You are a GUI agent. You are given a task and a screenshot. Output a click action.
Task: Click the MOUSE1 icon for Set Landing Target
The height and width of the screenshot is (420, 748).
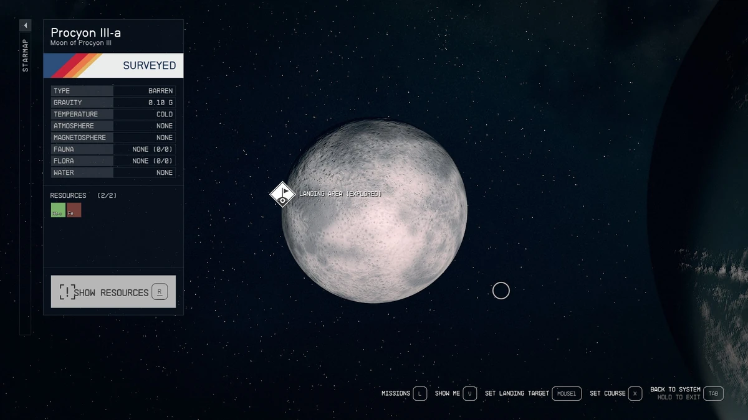pyautogui.click(x=567, y=393)
